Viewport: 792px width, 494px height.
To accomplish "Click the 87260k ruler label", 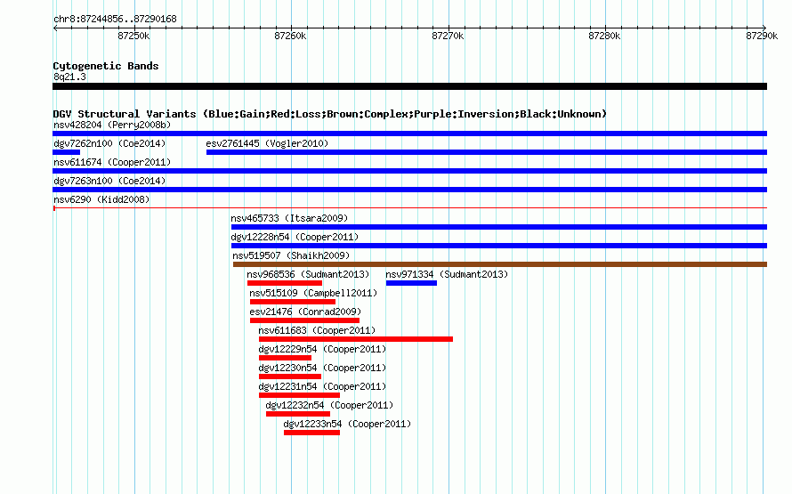I will tap(290, 36).
